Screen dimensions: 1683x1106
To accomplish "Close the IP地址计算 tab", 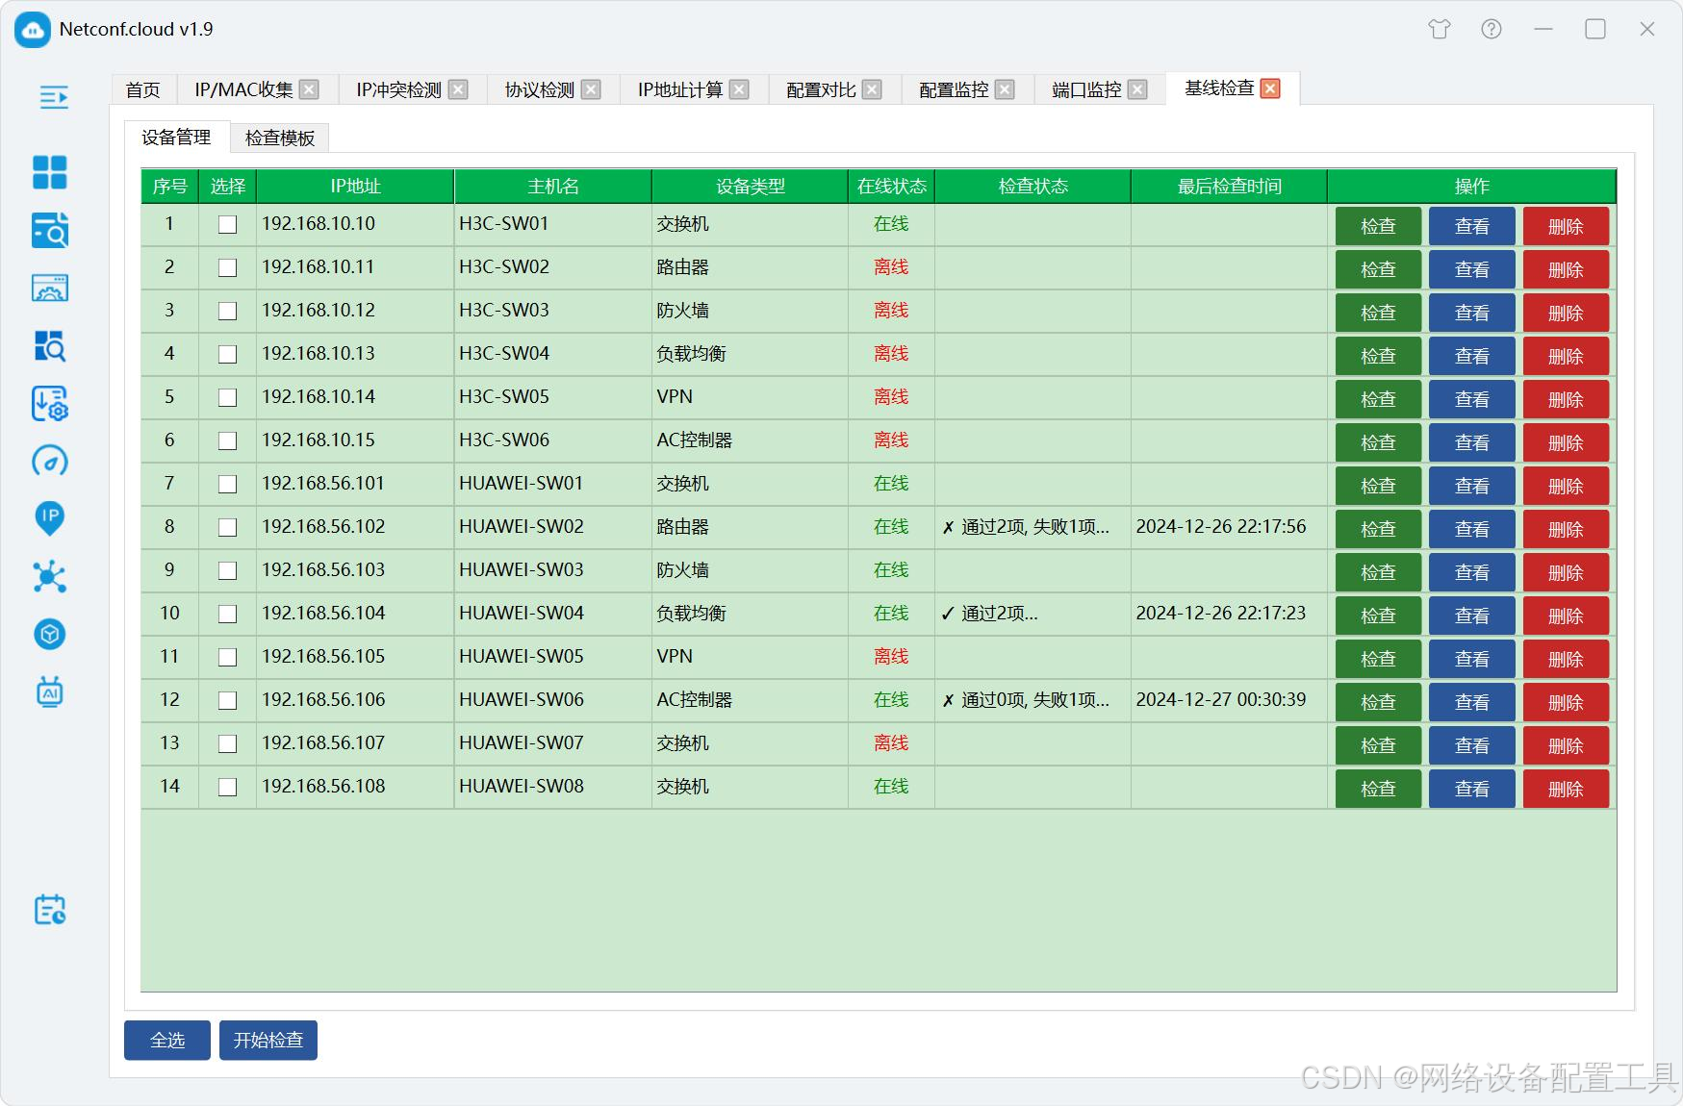I will pyautogui.click(x=739, y=89).
